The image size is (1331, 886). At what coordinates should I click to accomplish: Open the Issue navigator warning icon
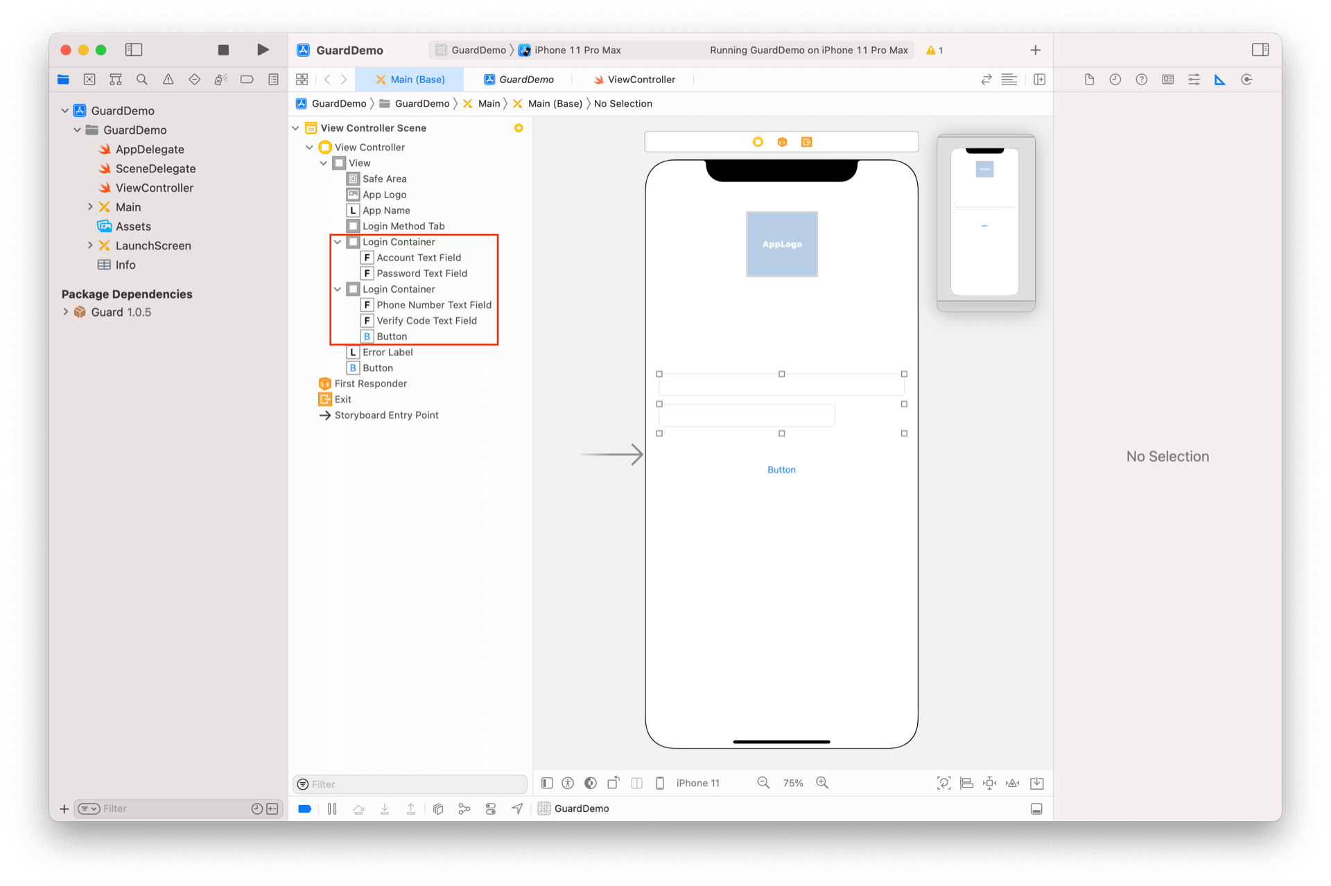click(168, 80)
